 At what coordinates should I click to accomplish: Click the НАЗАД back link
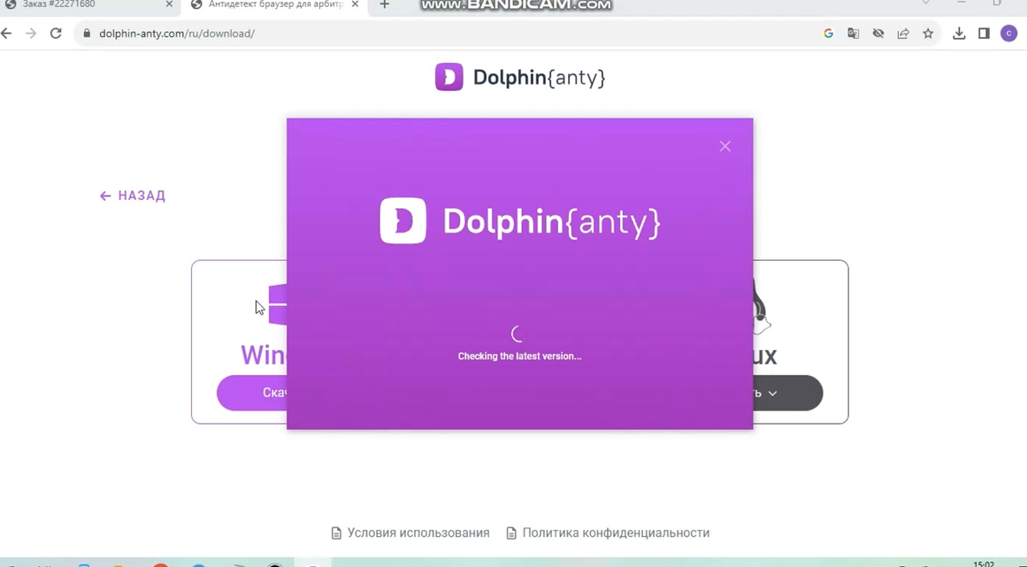coord(133,195)
